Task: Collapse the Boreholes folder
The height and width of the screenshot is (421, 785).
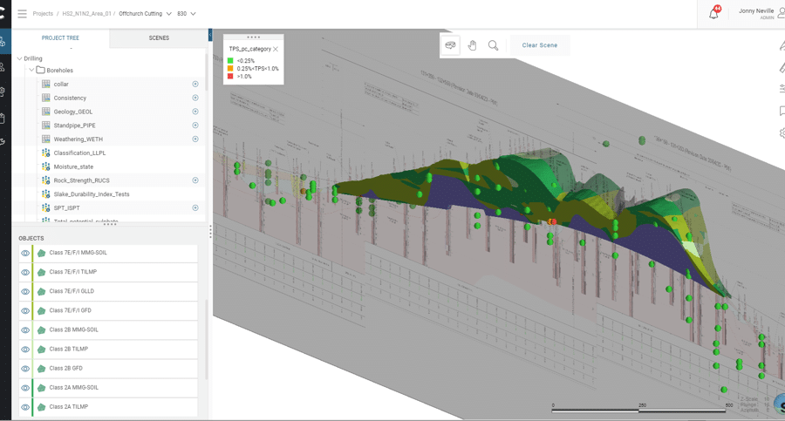Action: point(31,71)
